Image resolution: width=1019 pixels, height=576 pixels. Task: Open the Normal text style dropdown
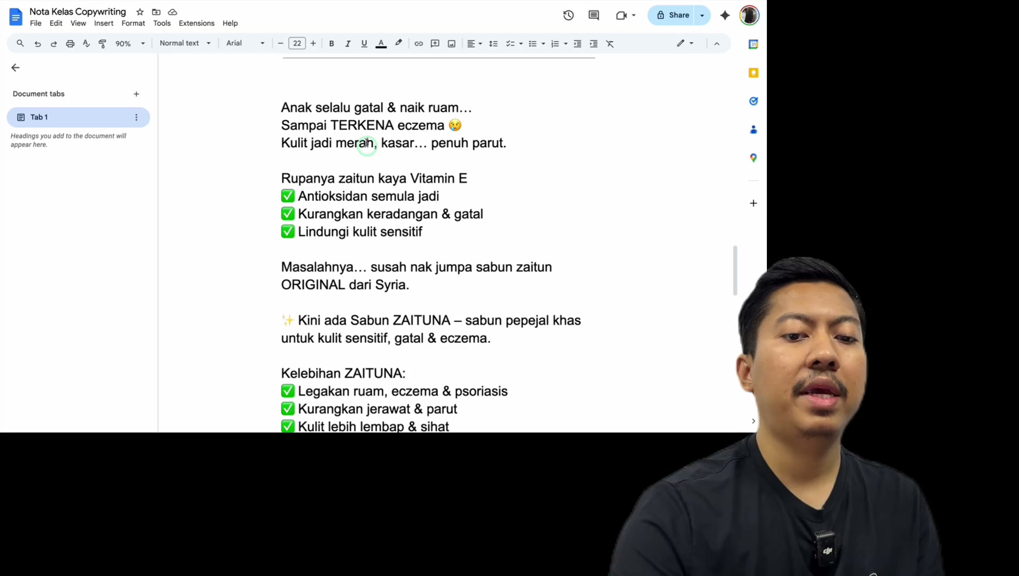185,43
